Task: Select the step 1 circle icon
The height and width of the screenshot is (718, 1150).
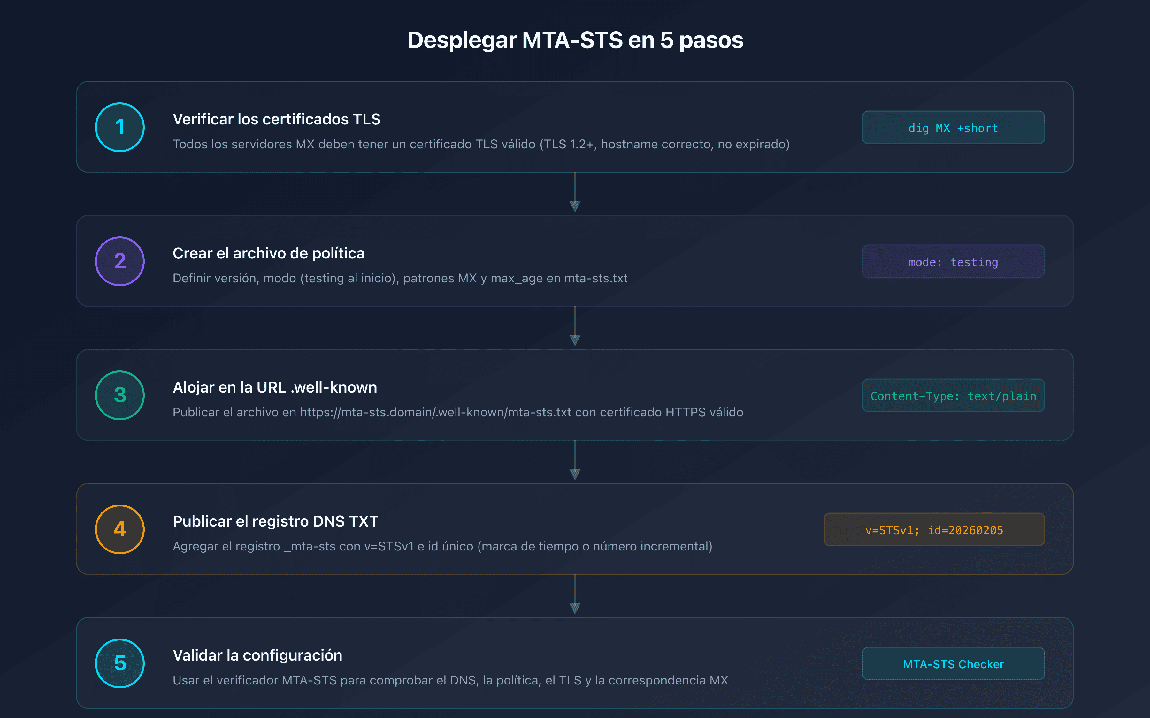Action: click(x=120, y=127)
